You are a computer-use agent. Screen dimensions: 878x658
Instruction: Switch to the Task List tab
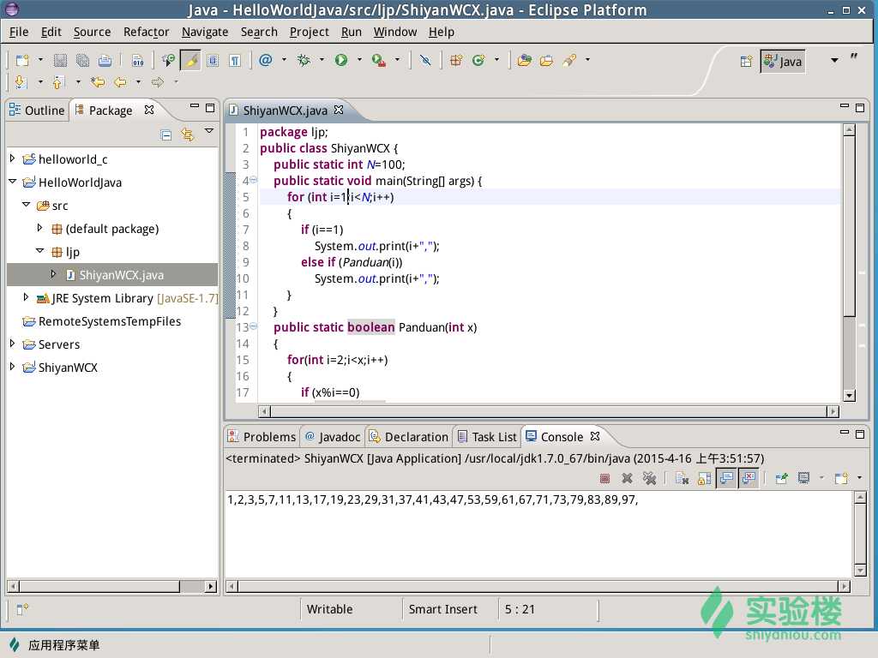(487, 437)
